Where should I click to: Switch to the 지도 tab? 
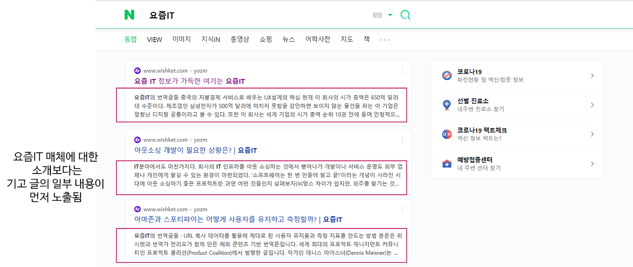coord(347,39)
